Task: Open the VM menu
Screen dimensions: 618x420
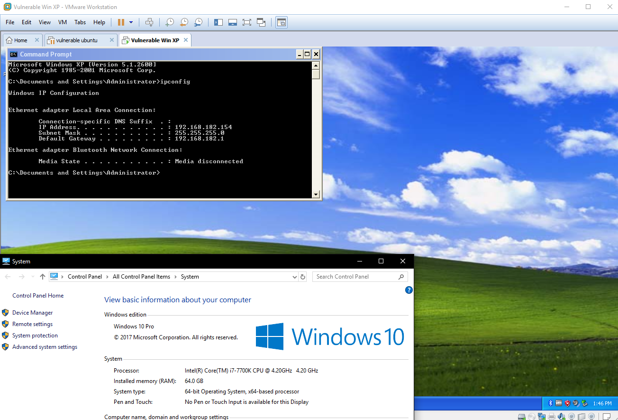Action: click(x=63, y=22)
